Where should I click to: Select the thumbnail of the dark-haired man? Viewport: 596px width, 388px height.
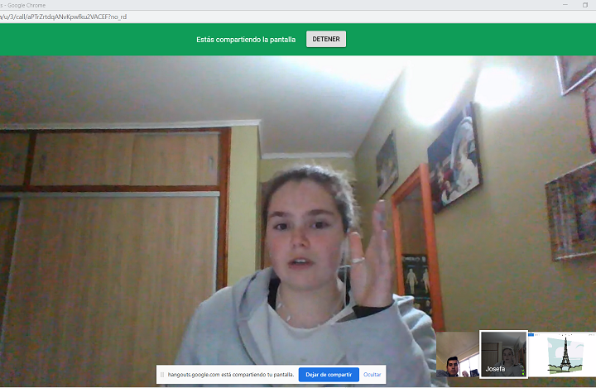tap(457, 355)
